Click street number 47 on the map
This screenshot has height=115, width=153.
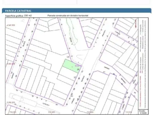pyautogui.click(x=104, y=72)
